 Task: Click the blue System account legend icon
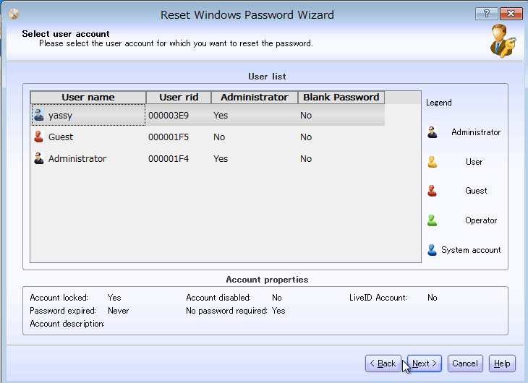coord(433,250)
